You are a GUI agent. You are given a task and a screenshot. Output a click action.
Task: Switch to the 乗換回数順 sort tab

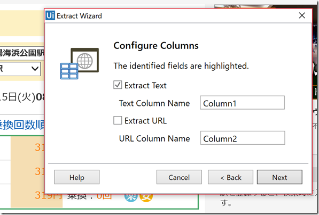(x=22, y=125)
